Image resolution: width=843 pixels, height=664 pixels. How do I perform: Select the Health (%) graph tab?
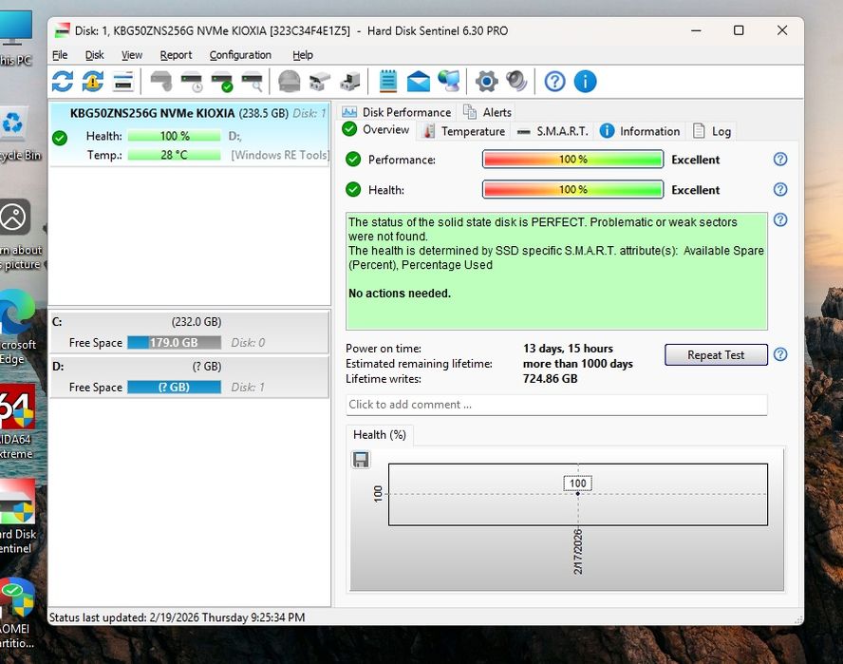[380, 435]
